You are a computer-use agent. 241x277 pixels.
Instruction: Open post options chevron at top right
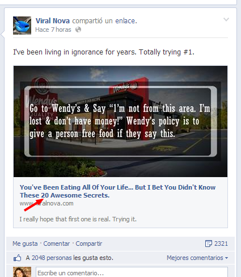coord(226,19)
